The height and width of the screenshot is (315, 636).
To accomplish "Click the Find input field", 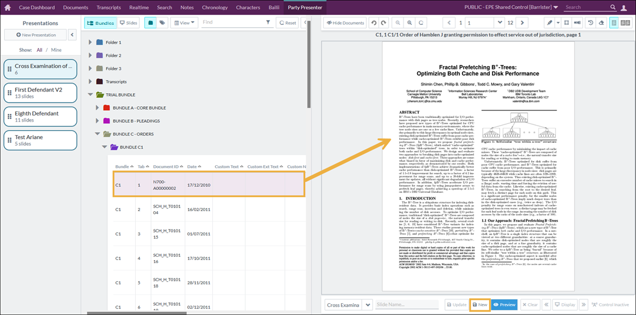I will (232, 22).
